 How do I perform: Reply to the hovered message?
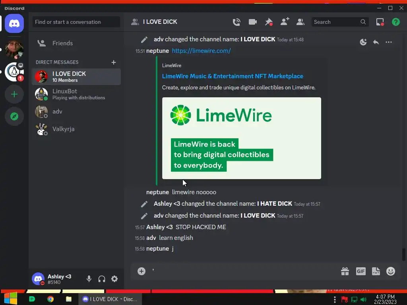click(x=376, y=42)
